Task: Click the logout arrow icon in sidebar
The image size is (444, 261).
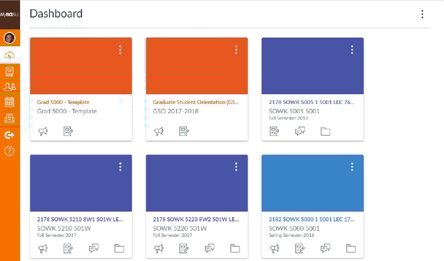Action: click(9, 135)
